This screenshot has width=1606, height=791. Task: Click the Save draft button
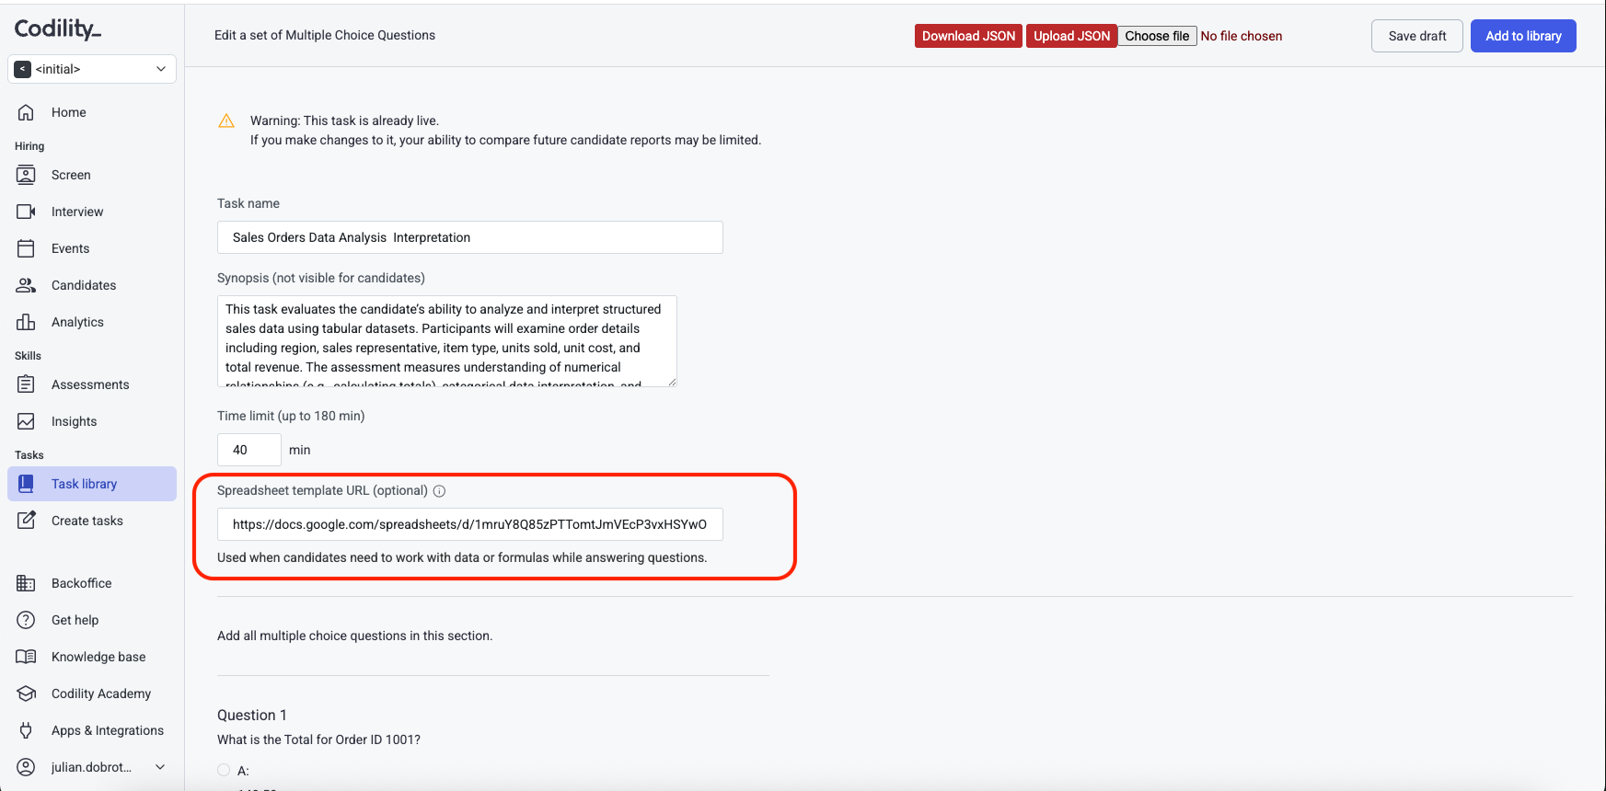coord(1417,36)
